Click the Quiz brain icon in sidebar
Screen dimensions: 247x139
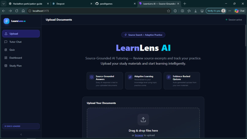[6, 50]
